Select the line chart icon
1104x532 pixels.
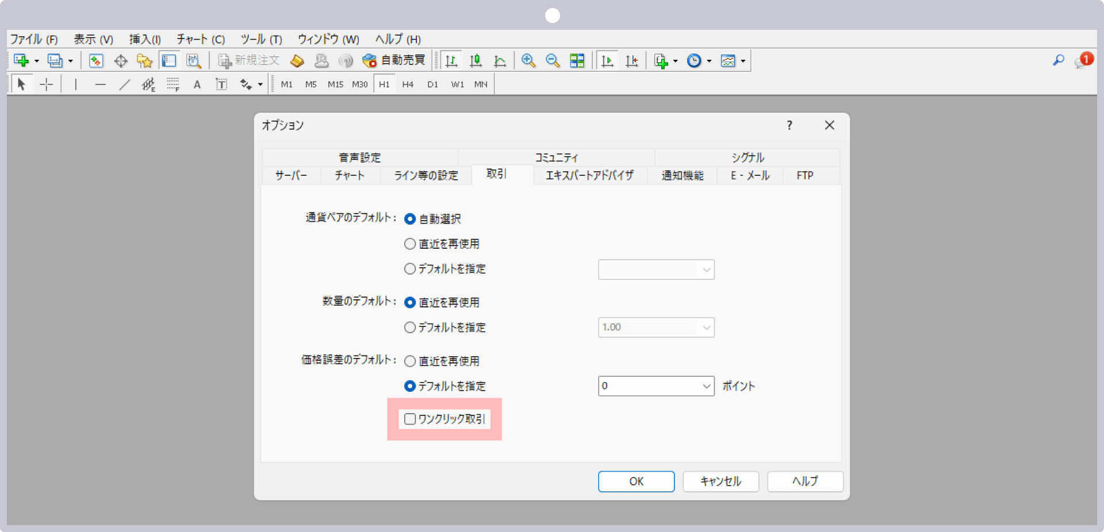point(500,60)
